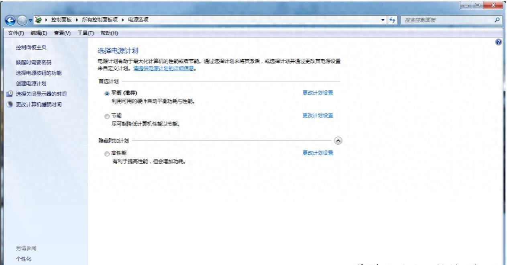Click the back navigation arrow
The image size is (507, 265).
tap(10, 19)
